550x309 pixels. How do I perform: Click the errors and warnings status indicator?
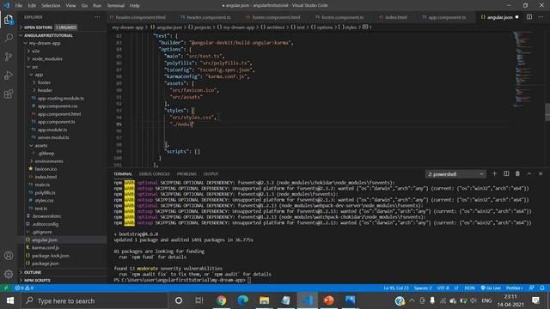(24, 288)
